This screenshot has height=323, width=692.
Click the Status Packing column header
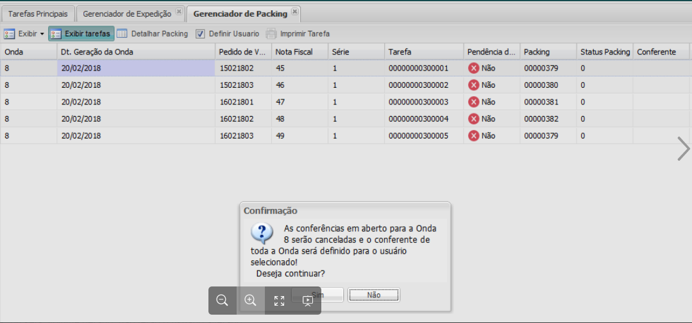click(605, 52)
